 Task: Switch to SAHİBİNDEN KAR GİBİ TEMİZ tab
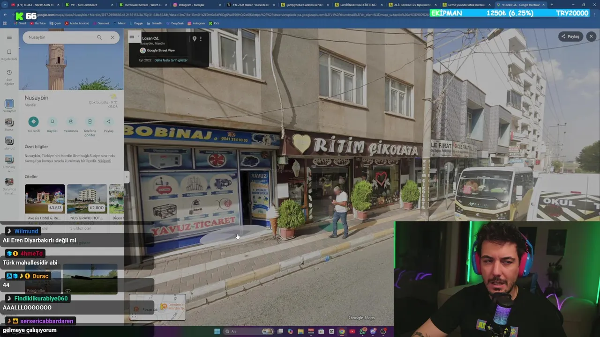(359, 5)
